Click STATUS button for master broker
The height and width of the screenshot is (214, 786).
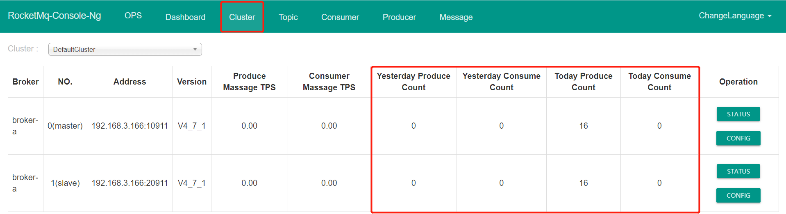click(738, 114)
